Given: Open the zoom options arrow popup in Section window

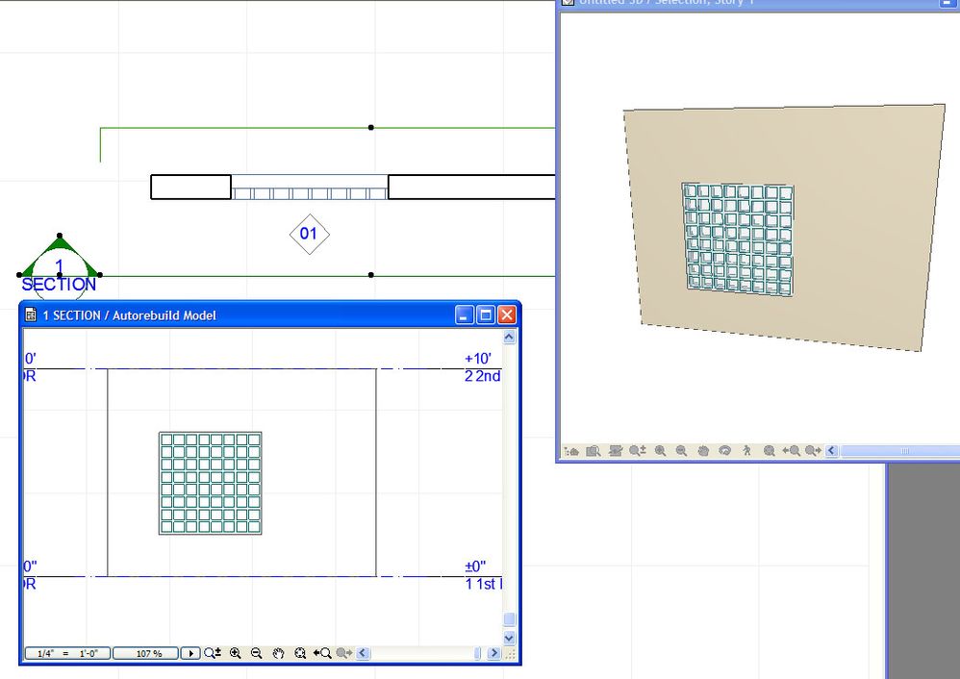Looking at the screenshot, I should tap(189, 653).
